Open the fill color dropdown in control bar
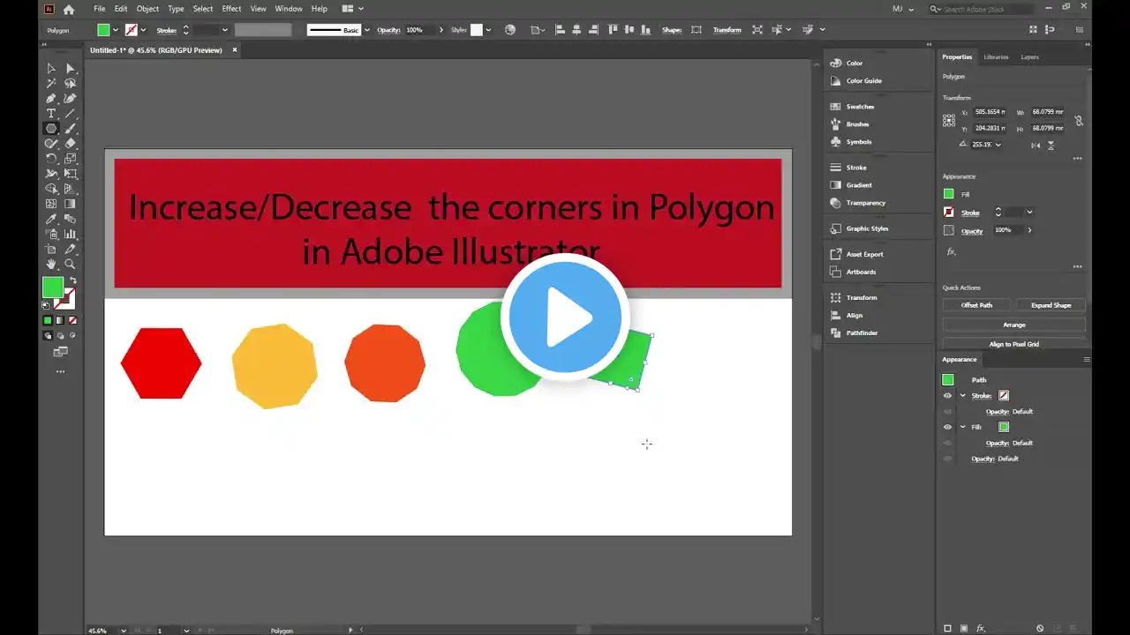The width and height of the screenshot is (1130, 635). [x=116, y=30]
